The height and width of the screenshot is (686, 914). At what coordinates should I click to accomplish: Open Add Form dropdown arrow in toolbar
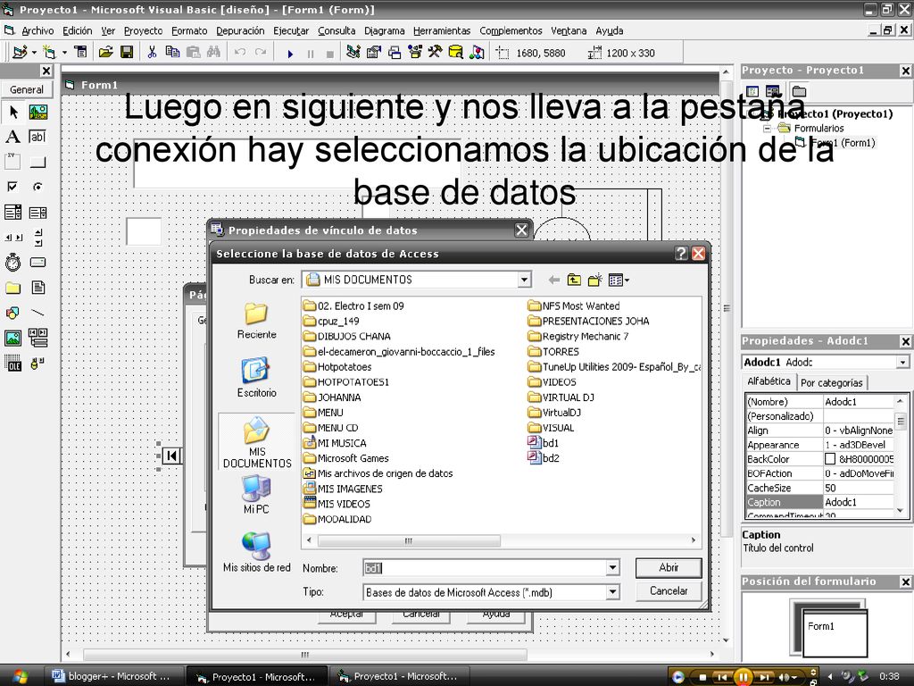pos(64,53)
